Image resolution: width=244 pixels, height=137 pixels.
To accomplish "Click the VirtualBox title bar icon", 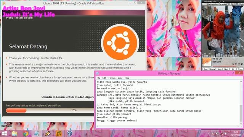I will coord(4,3).
